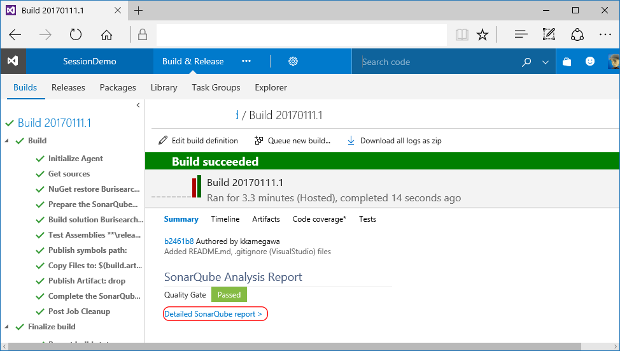
Task: Switch to the Library tab
Action: tap(164, 87)
